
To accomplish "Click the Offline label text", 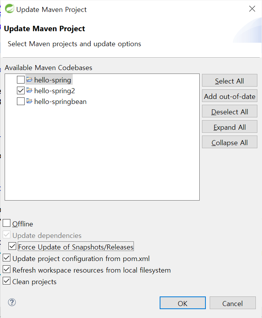I will click(x=22, y=224).
